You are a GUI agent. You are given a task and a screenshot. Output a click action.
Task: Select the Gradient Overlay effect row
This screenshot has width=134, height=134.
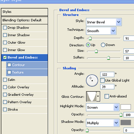25,95
